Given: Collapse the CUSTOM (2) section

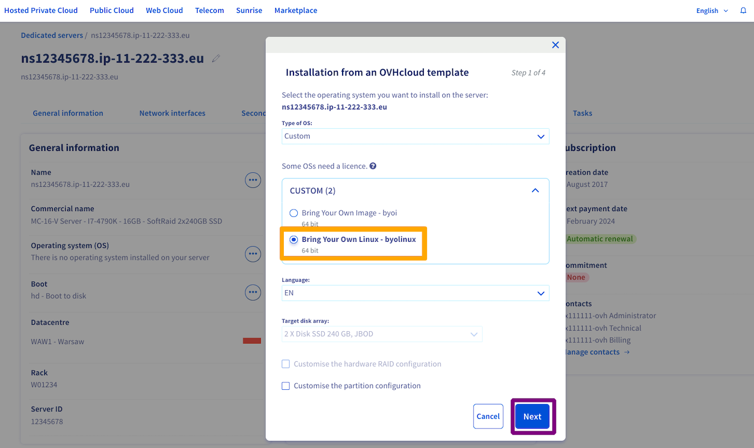Looking at the screenshot, I should (535, 191).
